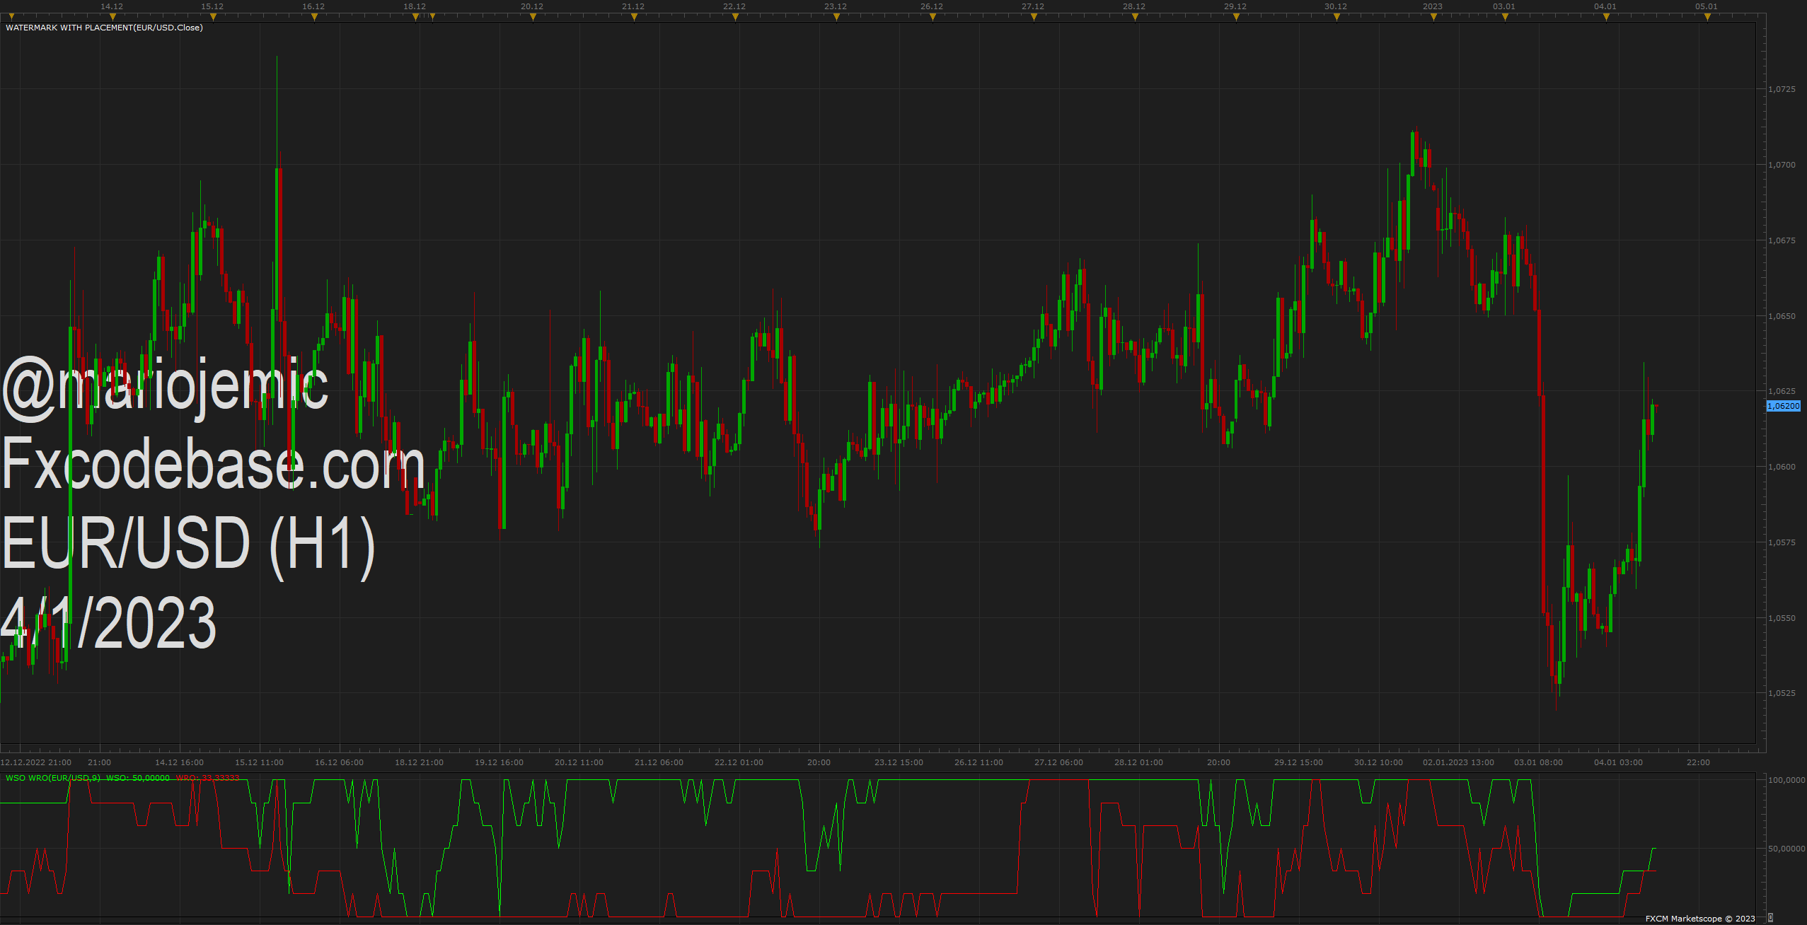1807x925 pixels.
Task: Click the 29.12 15:00 time axis label
Action: pos(1298,762)
